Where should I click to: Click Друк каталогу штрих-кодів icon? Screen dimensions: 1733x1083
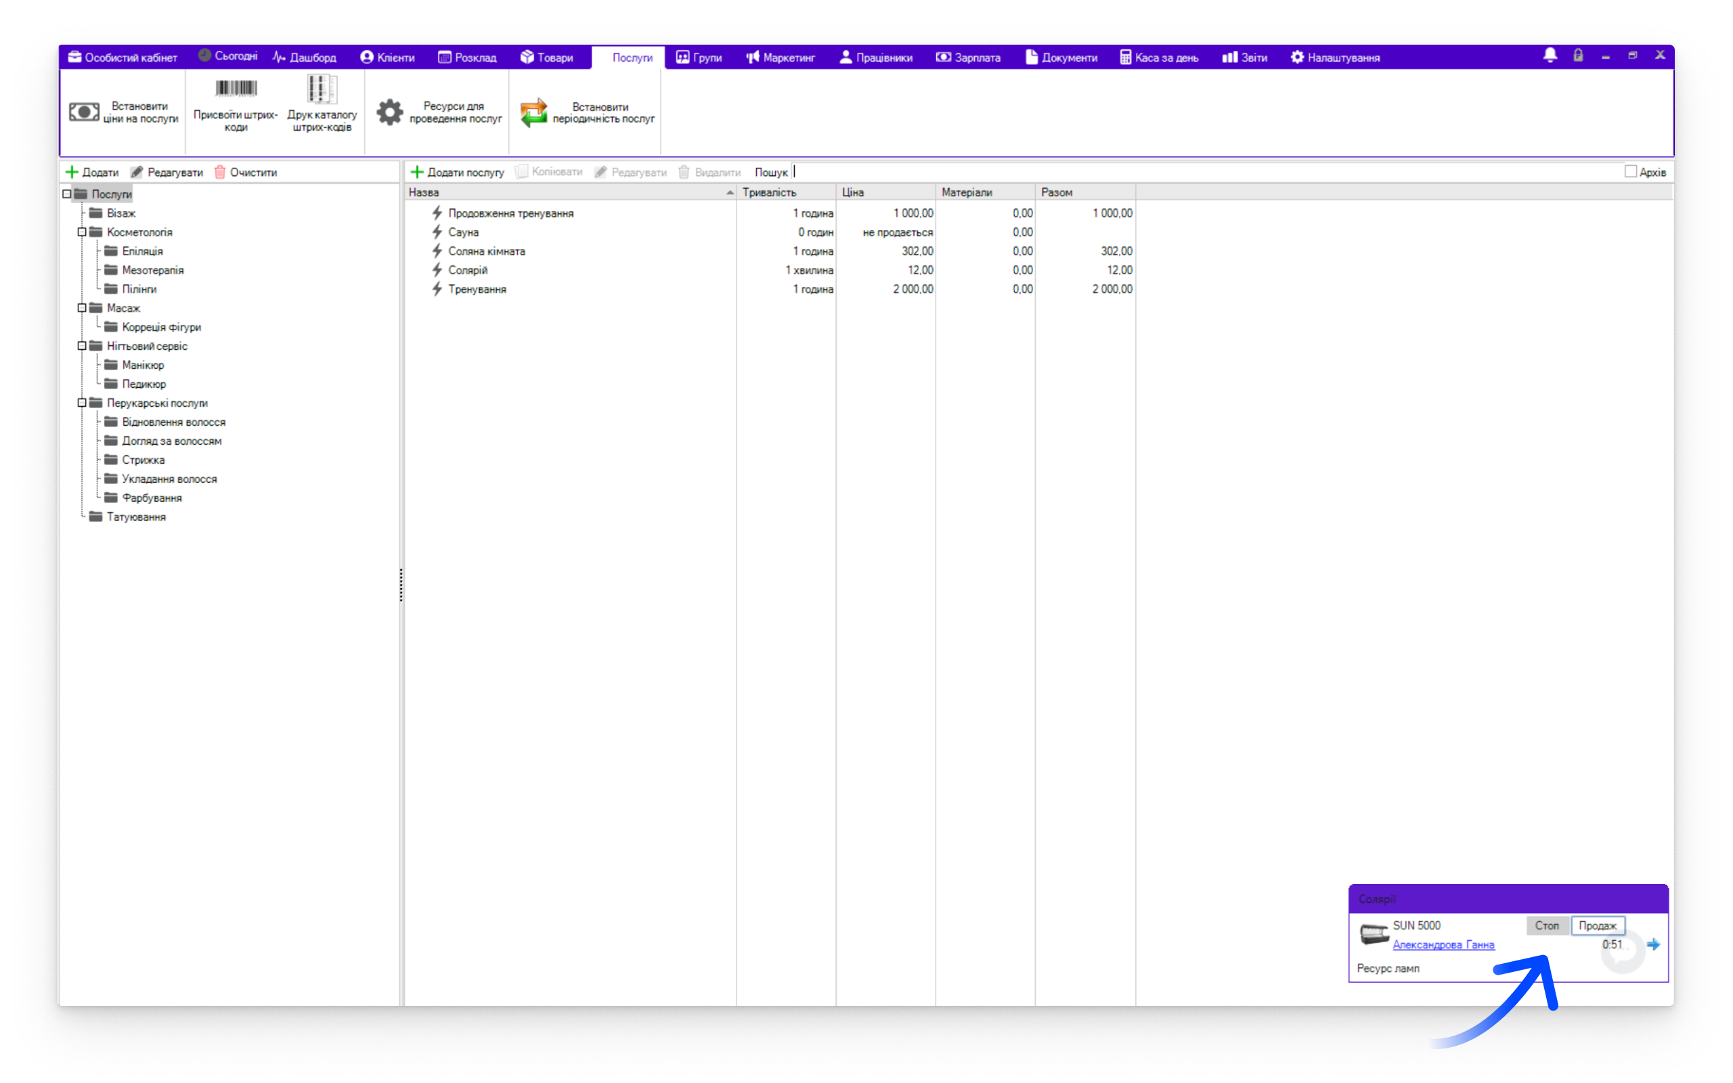[322, 89]
